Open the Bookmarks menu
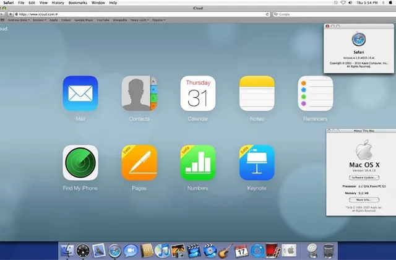396x260 pixels. tap(78, 2)
